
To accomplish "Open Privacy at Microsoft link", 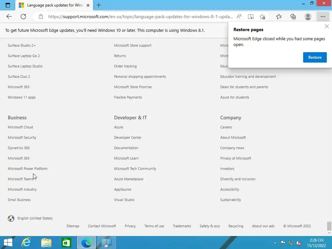I will pyautogui.click(x=236, y=158).
